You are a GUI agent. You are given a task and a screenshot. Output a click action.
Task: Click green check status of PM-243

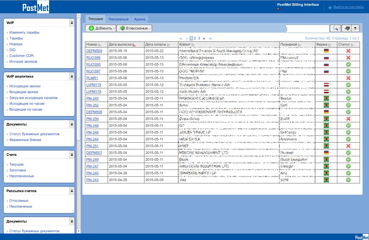348,180
